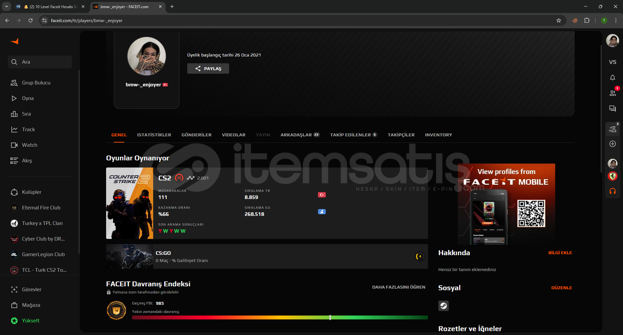Viewport: 623px width, 335px height.
Task: Open the Steam social icon
Action: (x=444, y=306)
